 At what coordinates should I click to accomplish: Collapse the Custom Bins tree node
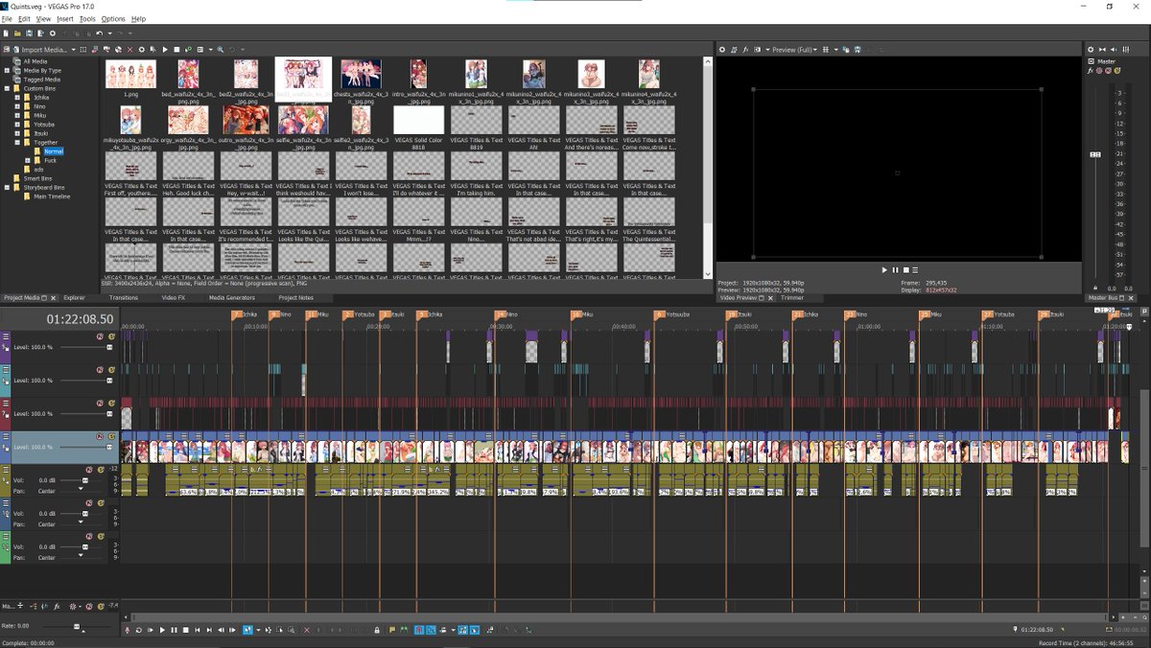(x=7, y=88)
